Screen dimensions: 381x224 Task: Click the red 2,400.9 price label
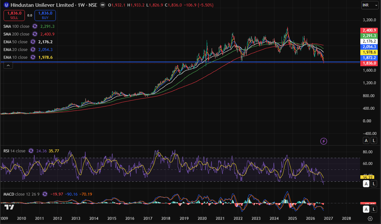click(369, 30)
